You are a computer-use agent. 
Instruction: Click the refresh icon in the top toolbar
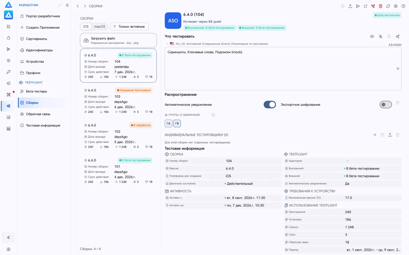point(388,6)
